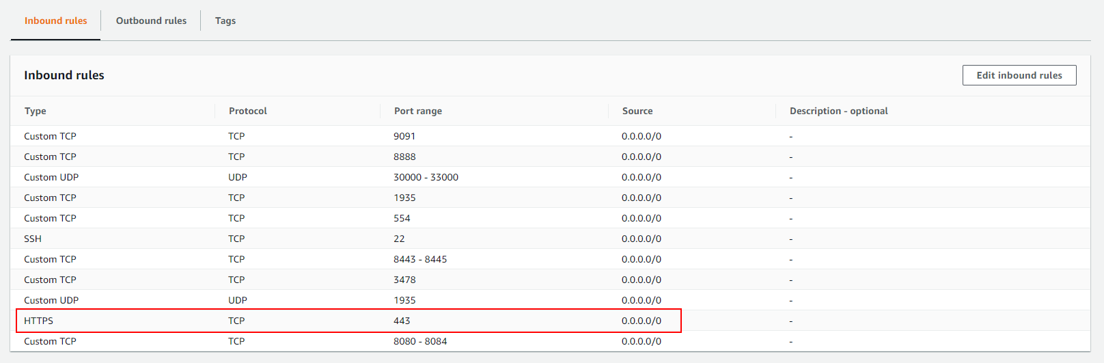Click the Edit inbound rules button
Image resolution: width=1104 pixels, height=363 pixels.
(x=1019, y=75)
